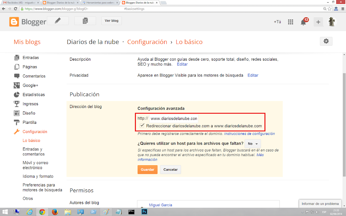
Task: Click the blog domain address field
Action: [174, 118]
